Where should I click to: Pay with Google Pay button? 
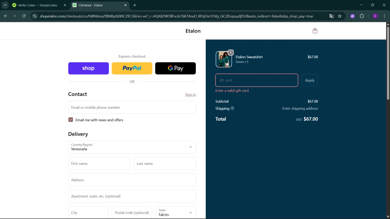point(175,68)
